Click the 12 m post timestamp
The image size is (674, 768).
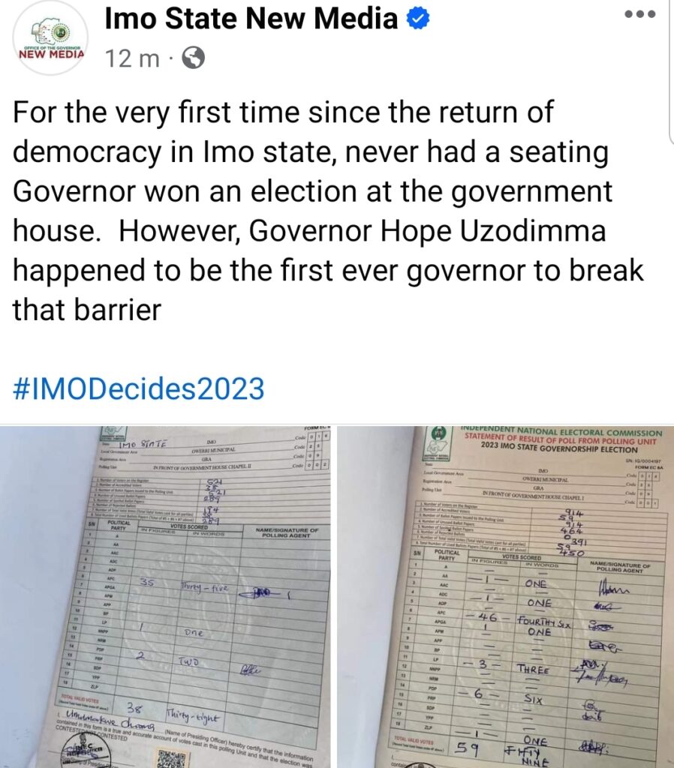click(x=132, y=59)
